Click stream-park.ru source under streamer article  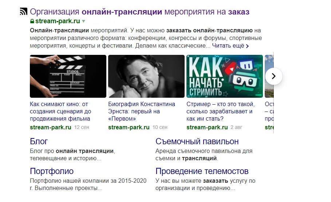(x=207, y=127)
